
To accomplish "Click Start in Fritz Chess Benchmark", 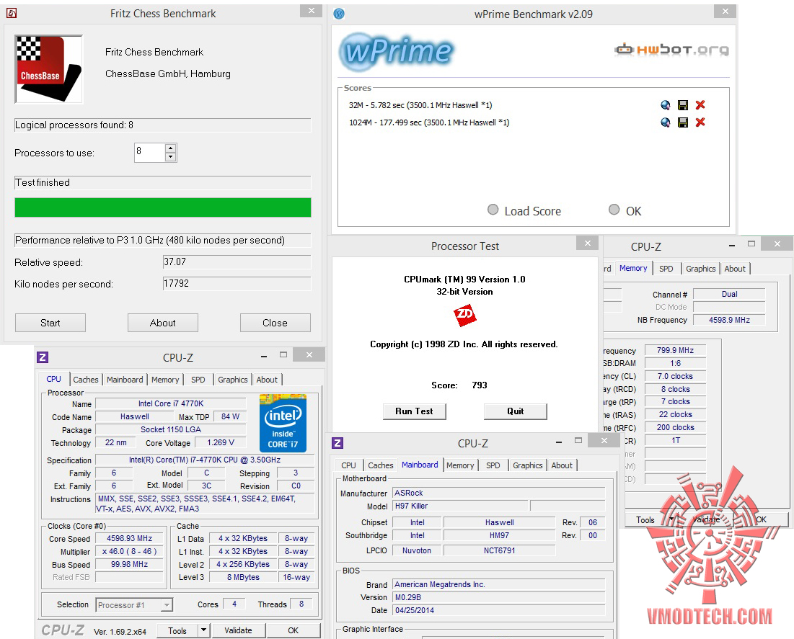I will pos(50,323).
